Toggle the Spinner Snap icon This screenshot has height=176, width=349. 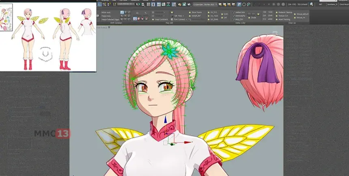[x=109, y=4]
